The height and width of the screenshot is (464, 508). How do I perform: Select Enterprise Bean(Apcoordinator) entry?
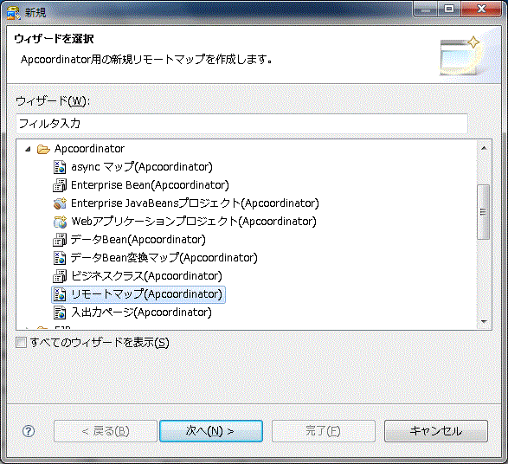click(x=150, y=185)
